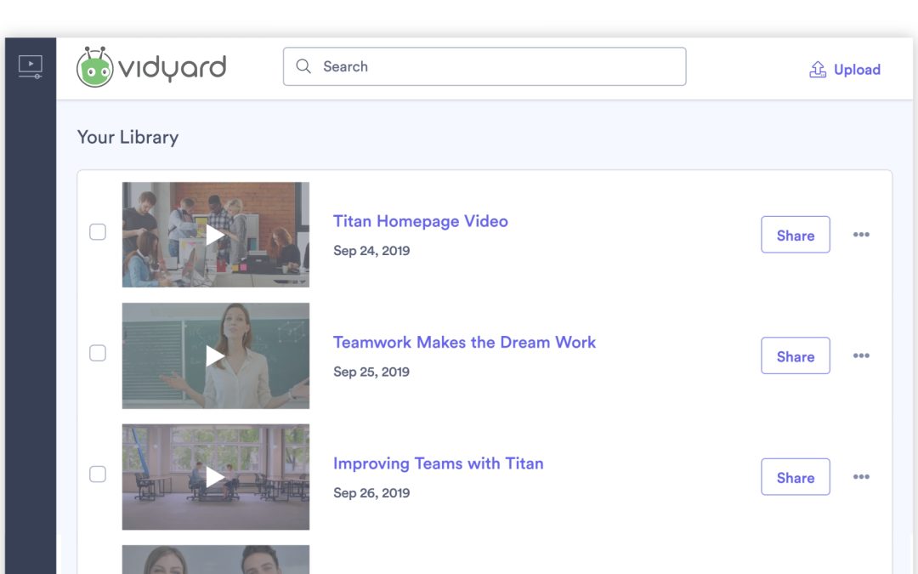Open the video library sidebar icon
Screen dimensions: 918x574
30,67
